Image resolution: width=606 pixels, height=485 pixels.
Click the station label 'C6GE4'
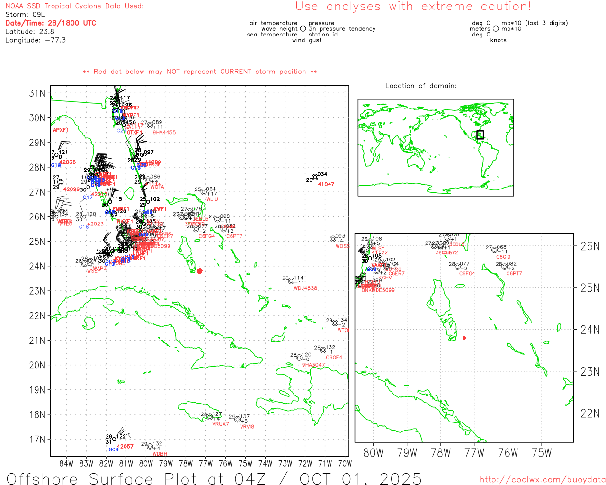[x=334, y=358]
